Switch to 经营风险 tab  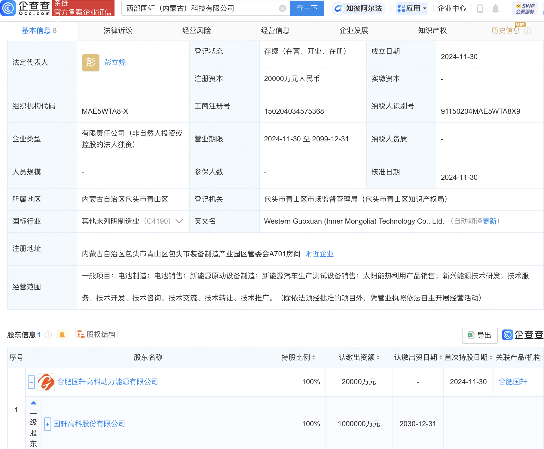197,31
